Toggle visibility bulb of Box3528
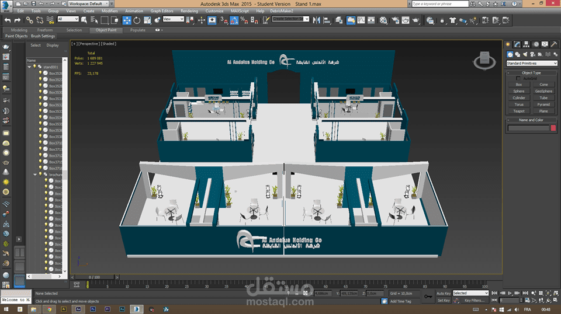This screenshot has height=314, width=561. (40, 85)
